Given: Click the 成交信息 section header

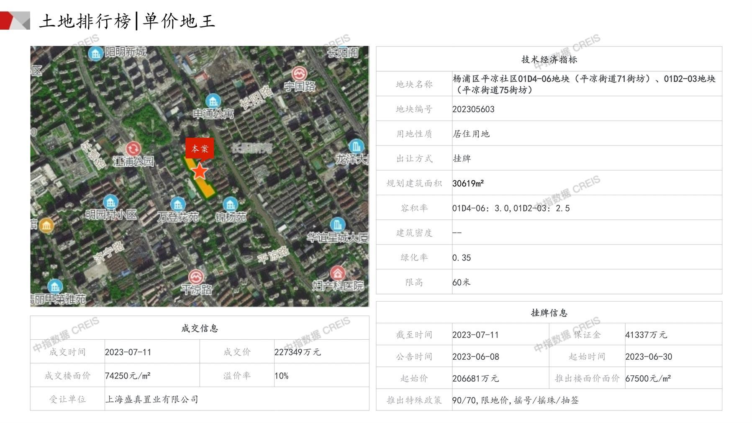Looking at the screenshot, I should [x=200, y=328].
